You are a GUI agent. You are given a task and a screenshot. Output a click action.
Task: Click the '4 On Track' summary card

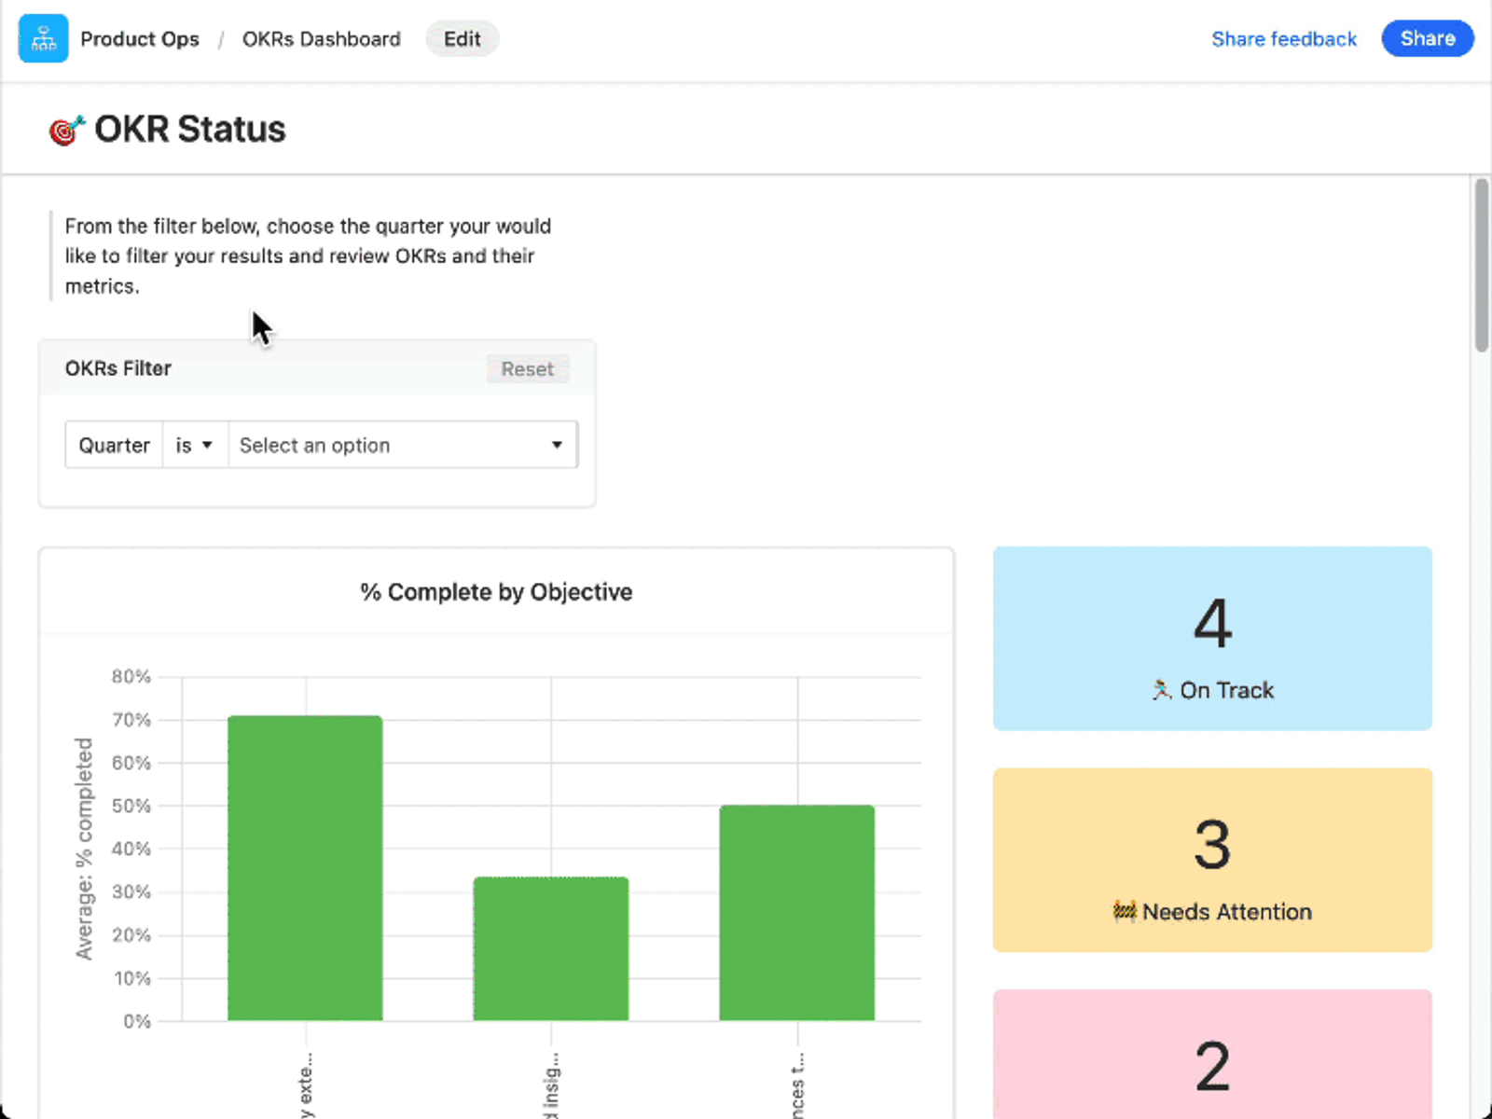1212,639
